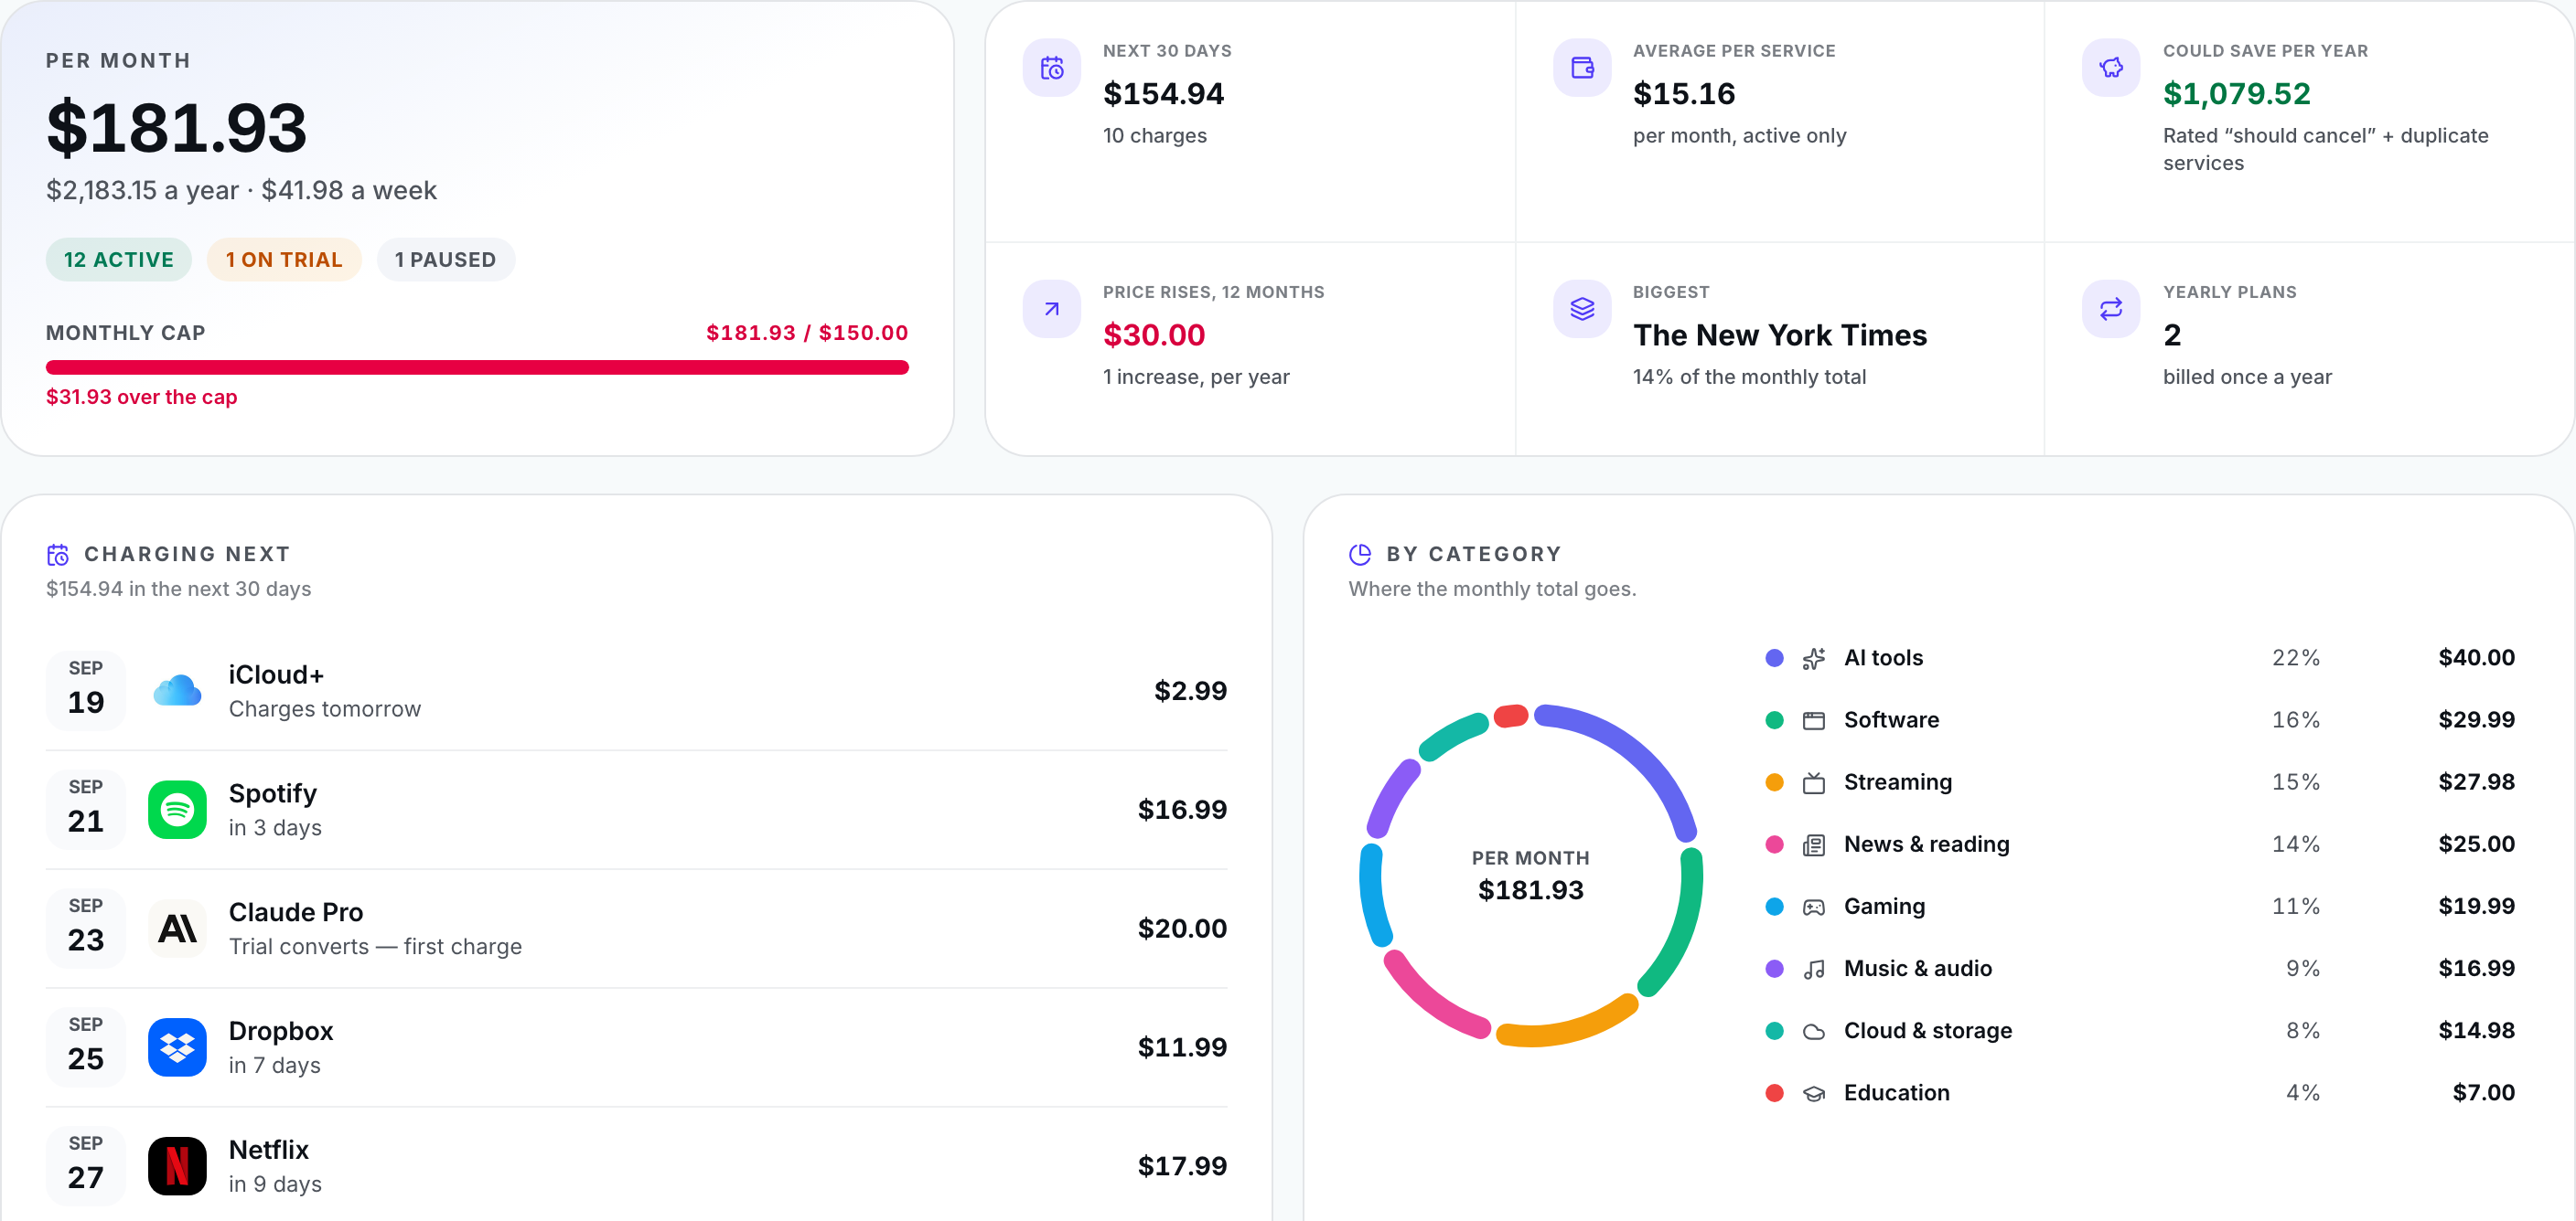Click the "$17.99" price in the Netflix row
The height and width of the screenshot is (1221, 2576).
(x=1182, y=1166)
